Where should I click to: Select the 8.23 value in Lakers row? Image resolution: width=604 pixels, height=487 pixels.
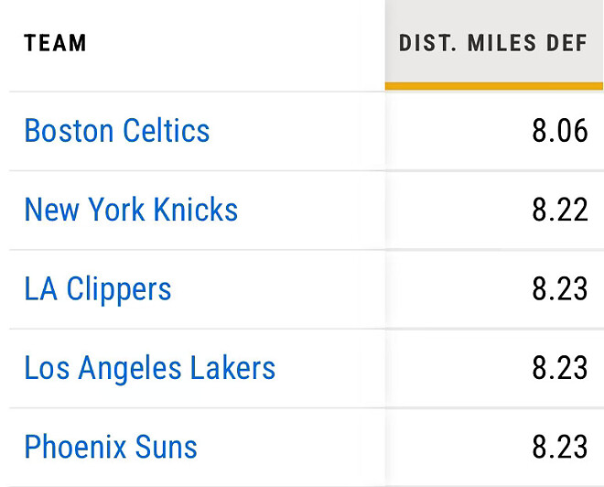[x=559, y=368]
